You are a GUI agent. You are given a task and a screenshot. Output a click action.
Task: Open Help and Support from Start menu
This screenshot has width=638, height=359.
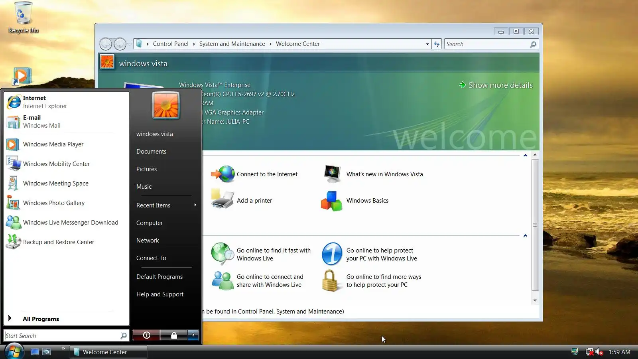pyautogui.click(x=160, y=294)
